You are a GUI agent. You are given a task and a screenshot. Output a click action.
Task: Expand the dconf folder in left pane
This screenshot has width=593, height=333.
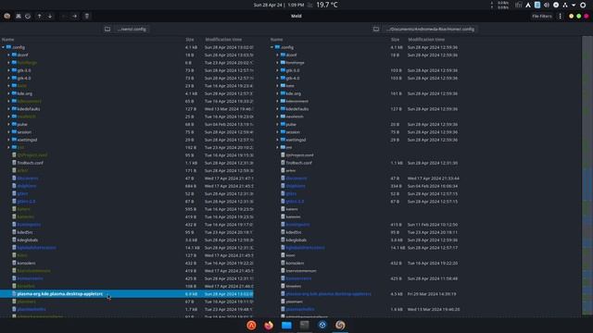(x=8, y=55)
